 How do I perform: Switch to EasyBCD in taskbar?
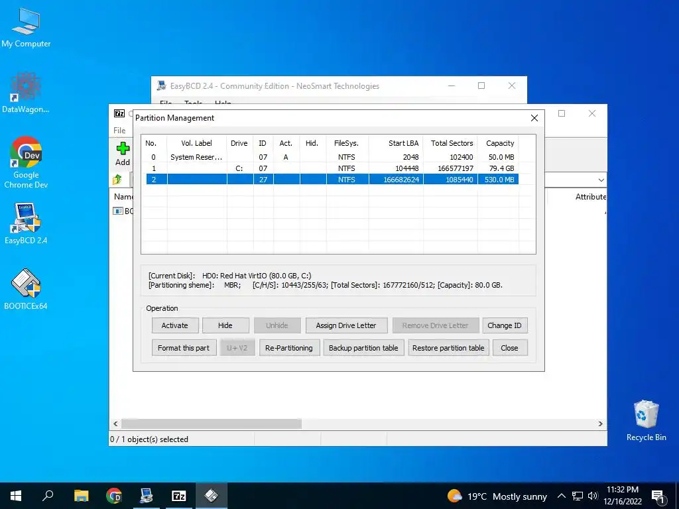147,496
